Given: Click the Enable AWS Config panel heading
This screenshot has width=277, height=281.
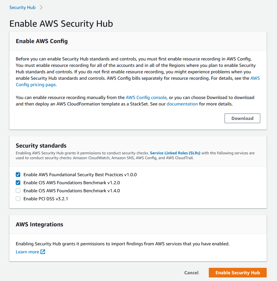Looking at the screenshot, I should (x=42, y=41).
